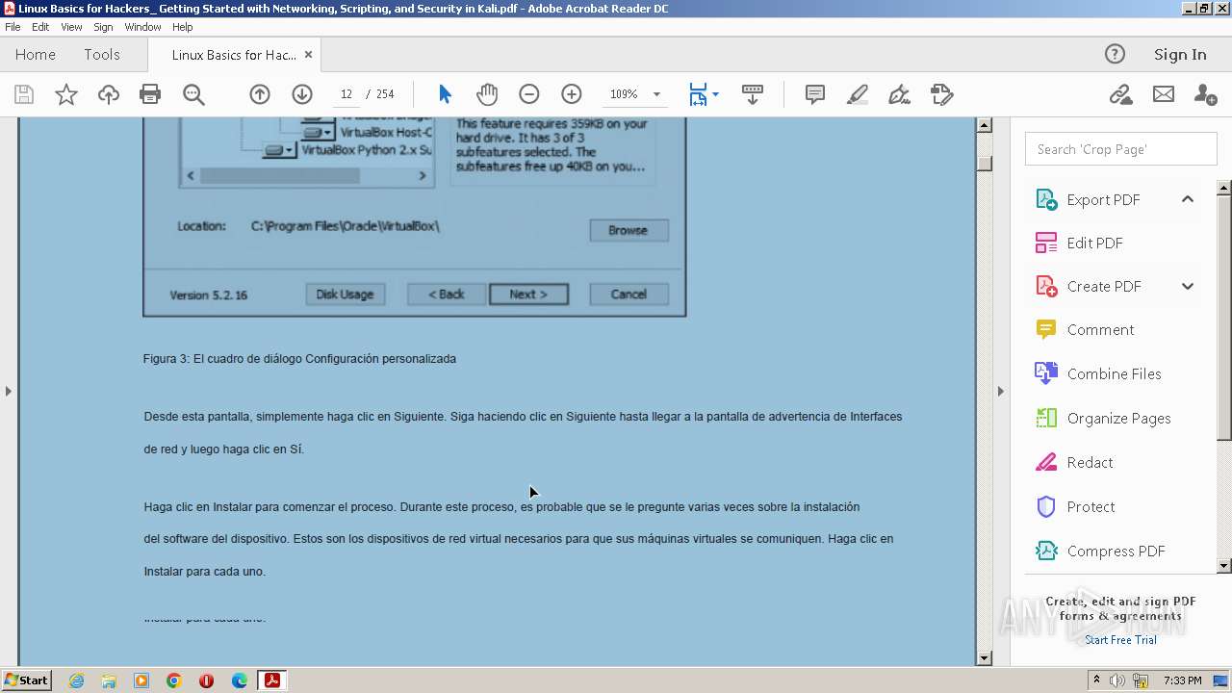Screen dimensions: 1232x693
Task: Click the tools pane scrollbar down arrow
Action: [x=1224, y=566]
